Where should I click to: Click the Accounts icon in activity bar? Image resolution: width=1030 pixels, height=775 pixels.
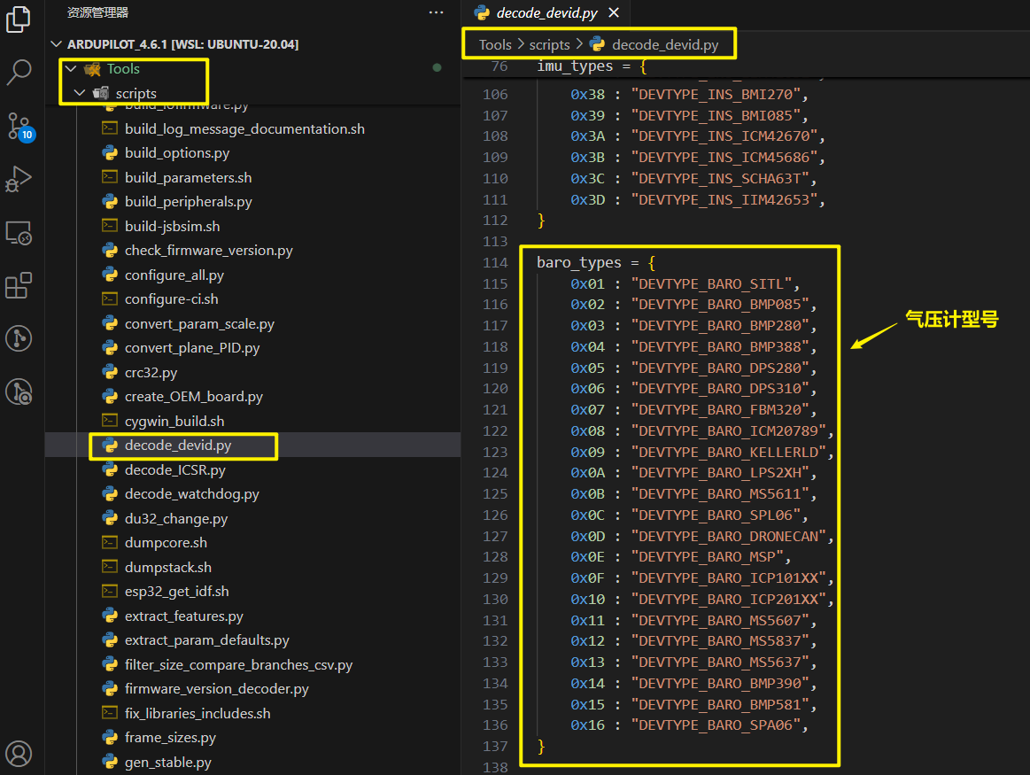point(19,753)
